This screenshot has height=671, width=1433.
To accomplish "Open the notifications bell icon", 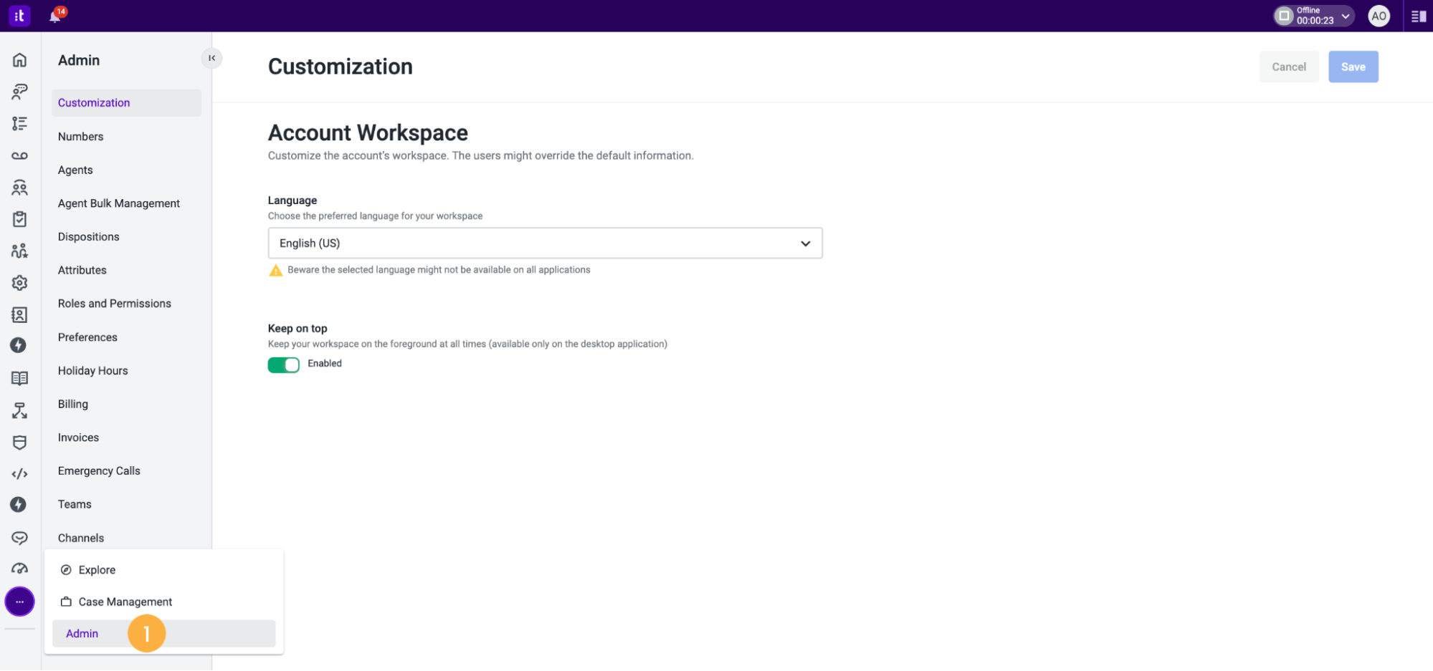I will pyautogui.click(x=55, y=16).
